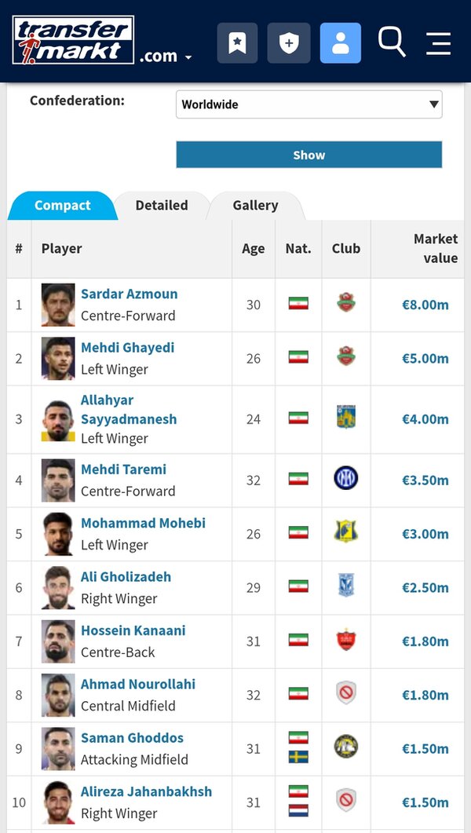471x833 pixels.
Task: Click the Iranian flag next to Sardar Azmoun
Action: 298,302
